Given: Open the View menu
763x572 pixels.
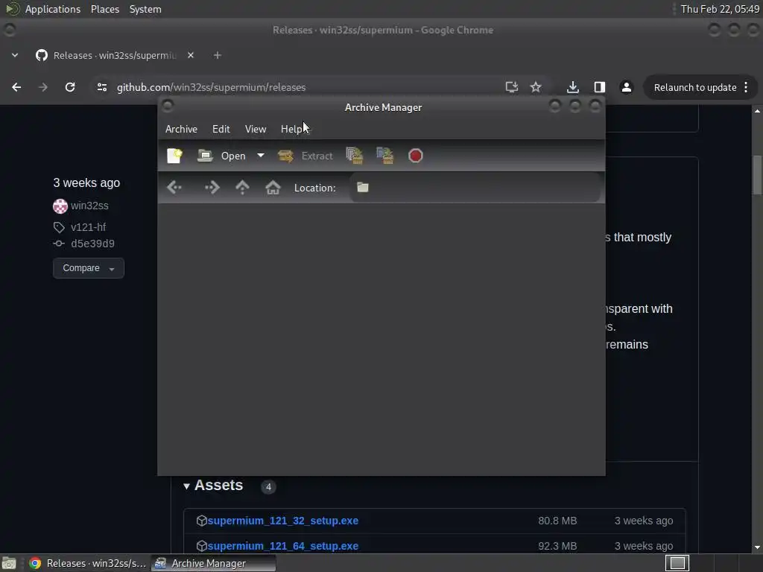Looking at the screenshot, I should point(256,129).
